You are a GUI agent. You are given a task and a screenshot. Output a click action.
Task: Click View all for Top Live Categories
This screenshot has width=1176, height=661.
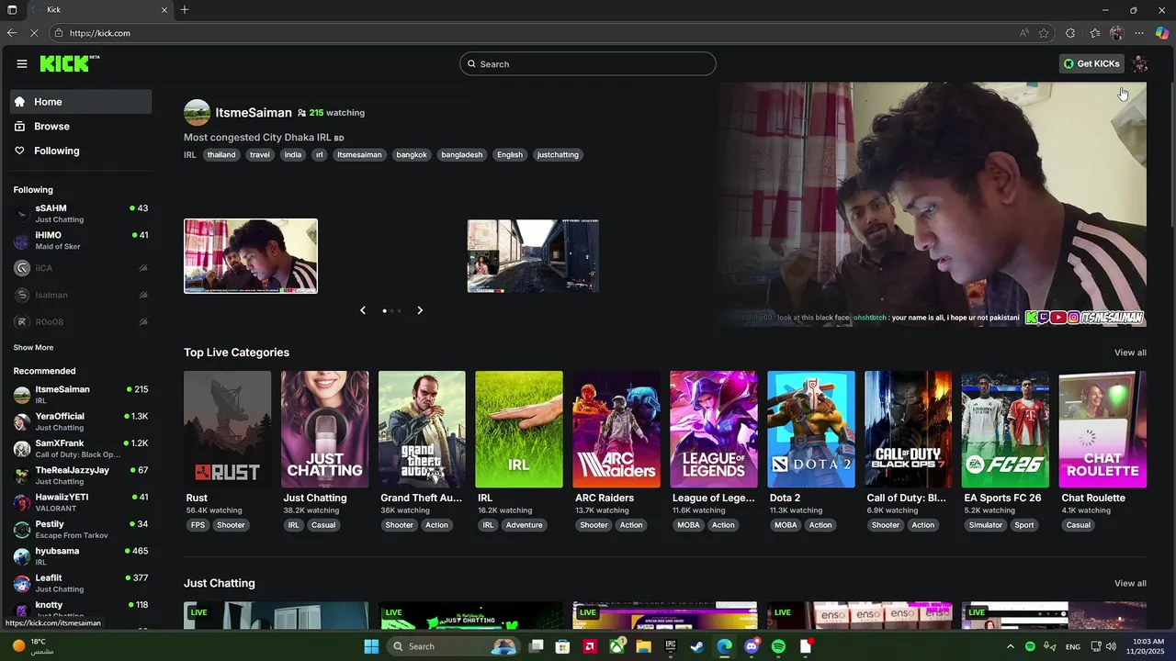(x=1130, y=353)
